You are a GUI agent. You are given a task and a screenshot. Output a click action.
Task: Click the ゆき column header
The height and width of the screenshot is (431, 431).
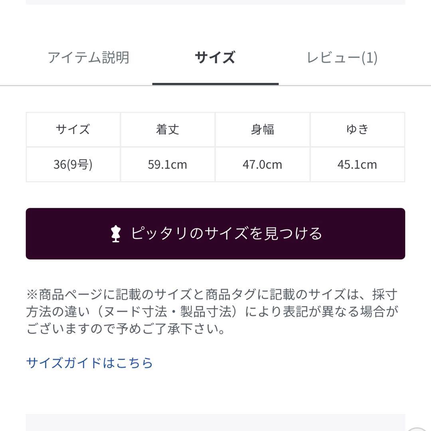pyautogui.click(x=358, y=129)
